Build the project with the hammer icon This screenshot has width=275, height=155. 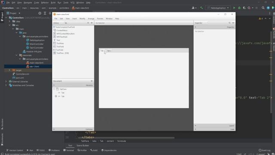click(x=202, y=8)
